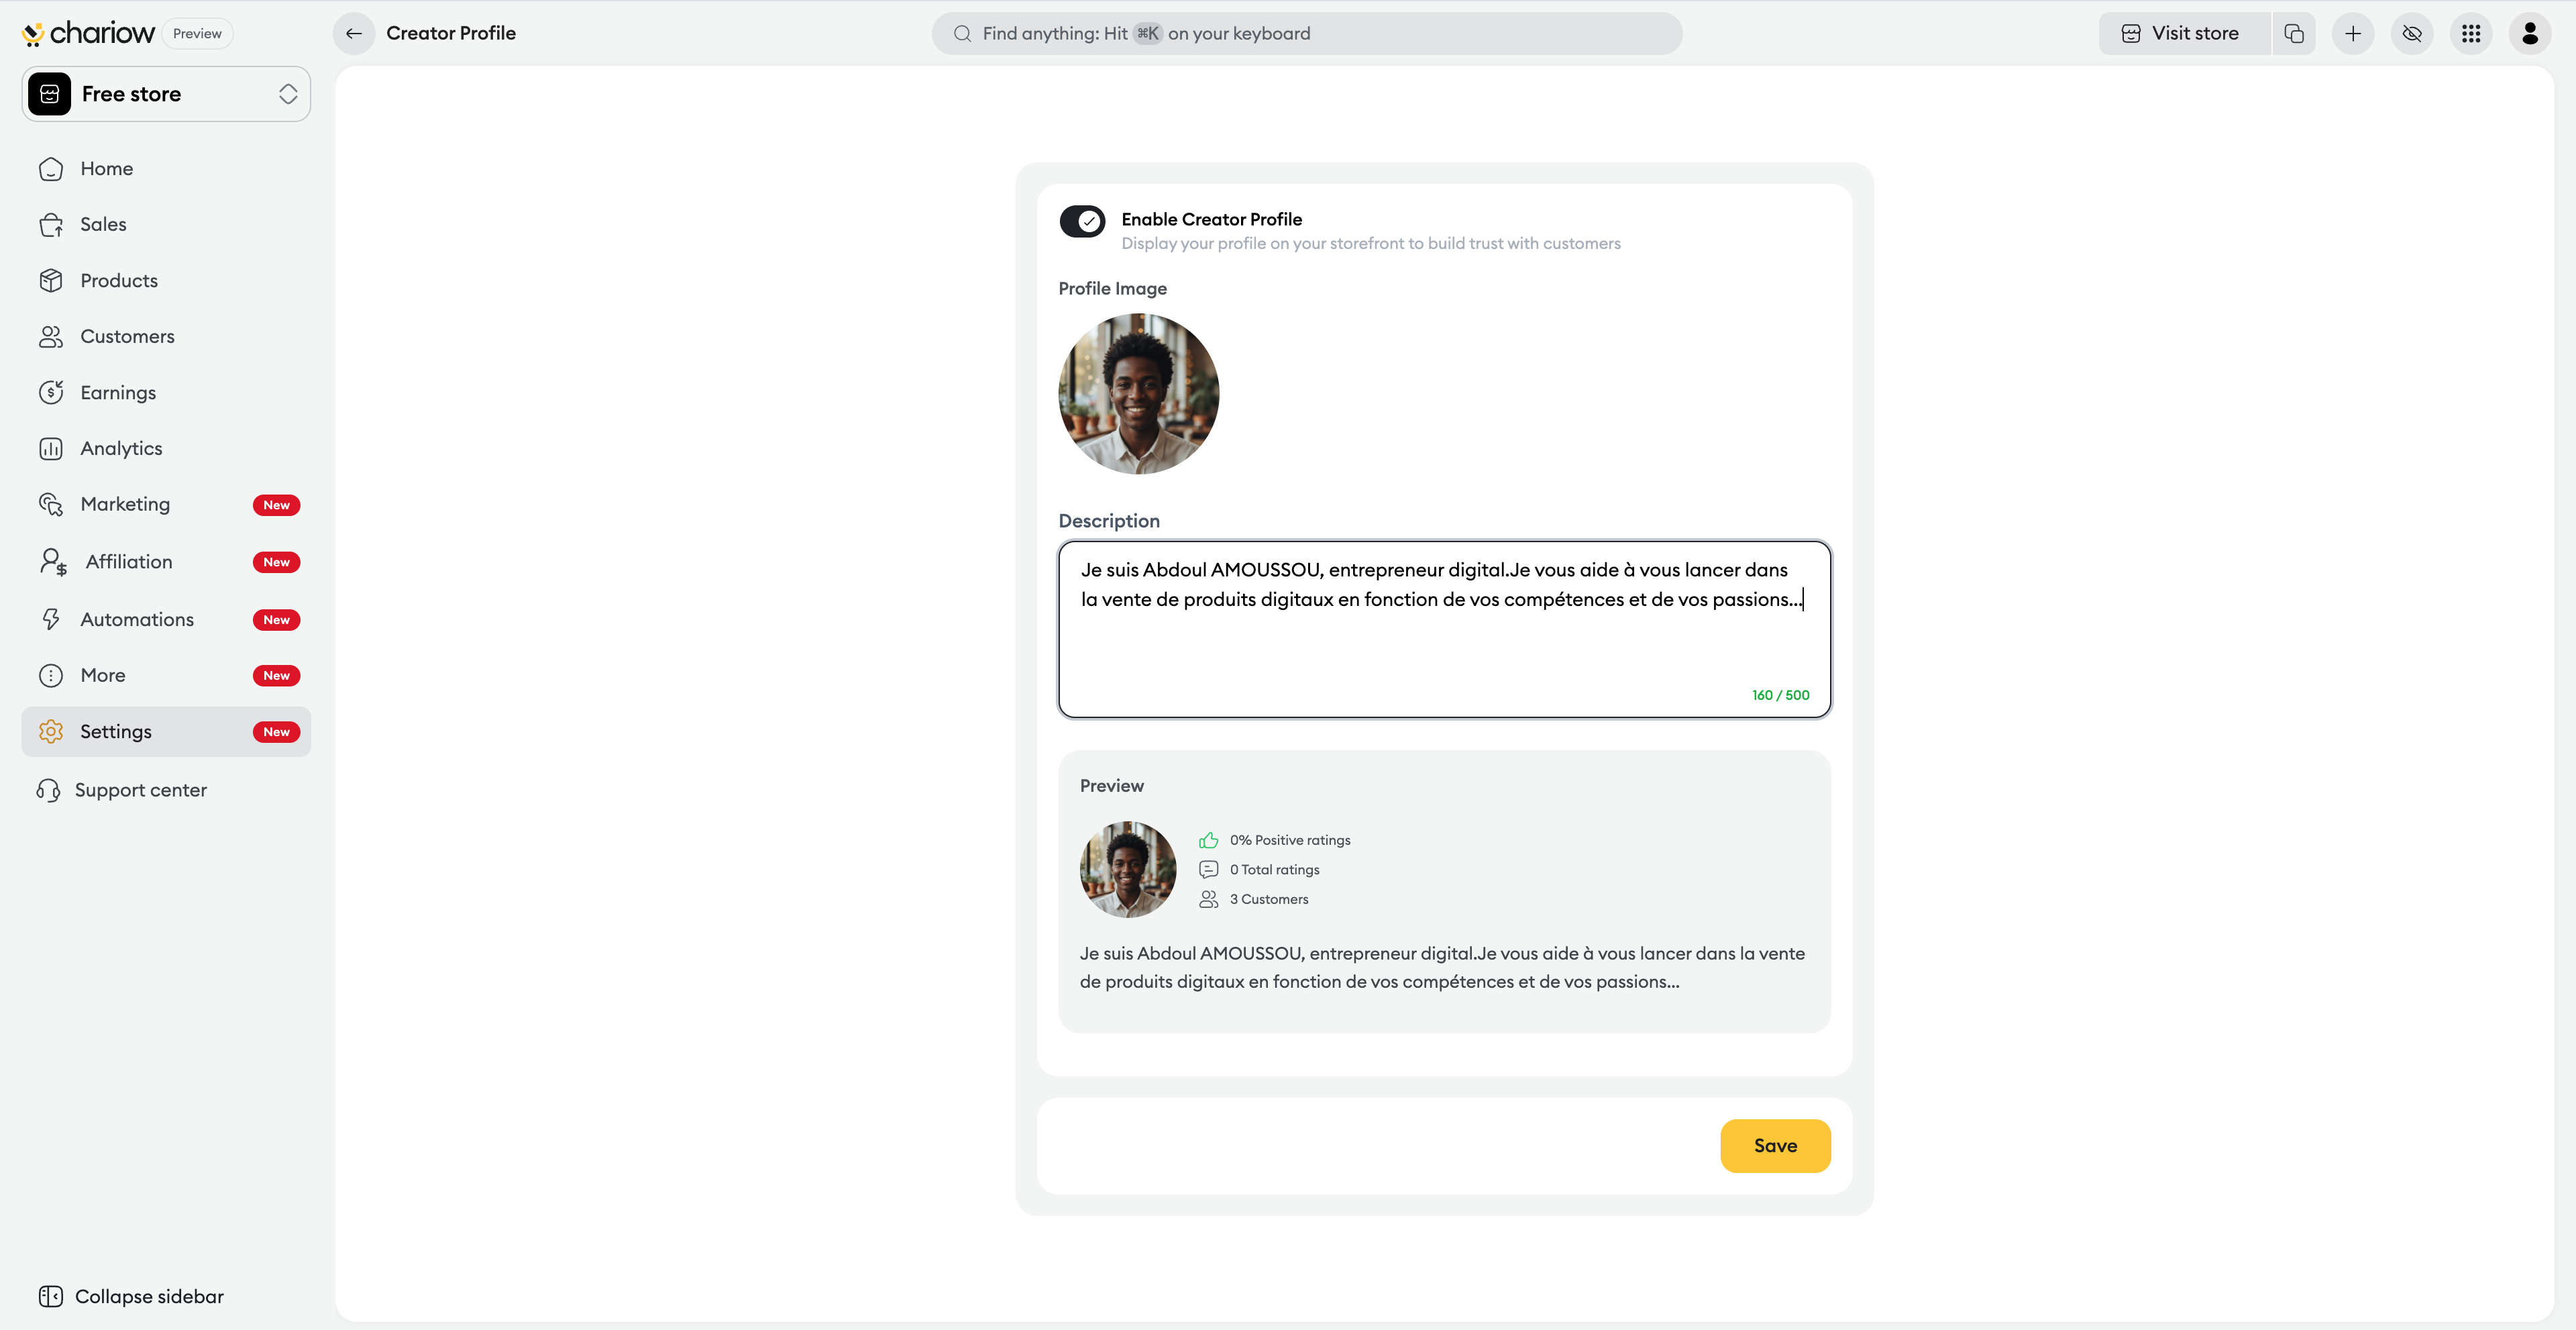Expand the More menu in sidebar
The image size is (2576, 1330).
pyautogui.click(x=103, y=675)
